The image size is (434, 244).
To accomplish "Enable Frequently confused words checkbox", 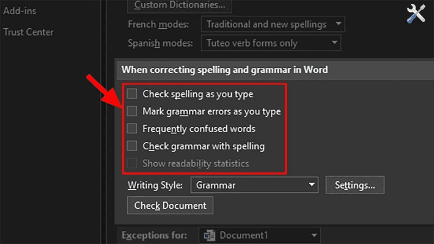I will 132,129.
